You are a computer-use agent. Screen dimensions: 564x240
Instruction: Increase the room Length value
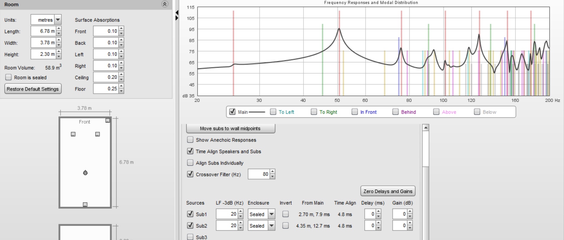click(59, 29)
